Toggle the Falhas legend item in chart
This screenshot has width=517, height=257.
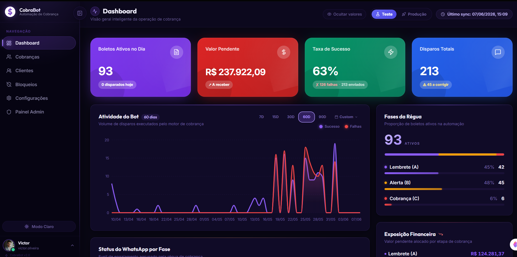point(353,126)
